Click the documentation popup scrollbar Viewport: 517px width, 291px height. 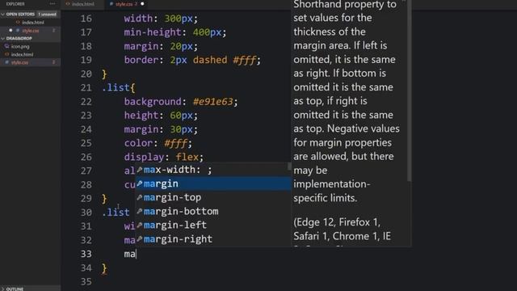point(409,91)
